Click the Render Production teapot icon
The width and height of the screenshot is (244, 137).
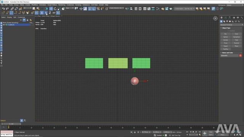point(171,9)
